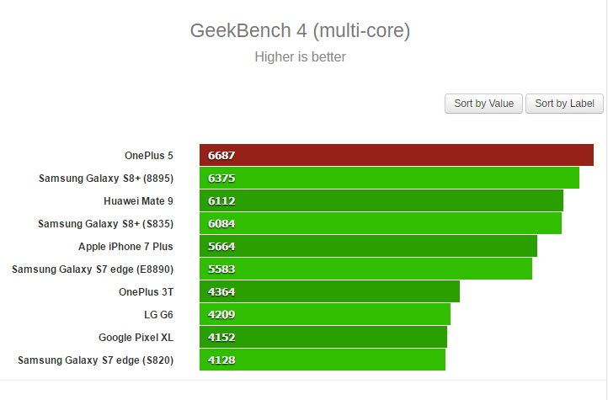The image size is (608, 400).
Task: Select the Samsung Galaxy S8+ (S835) bar
Action: 381,223
